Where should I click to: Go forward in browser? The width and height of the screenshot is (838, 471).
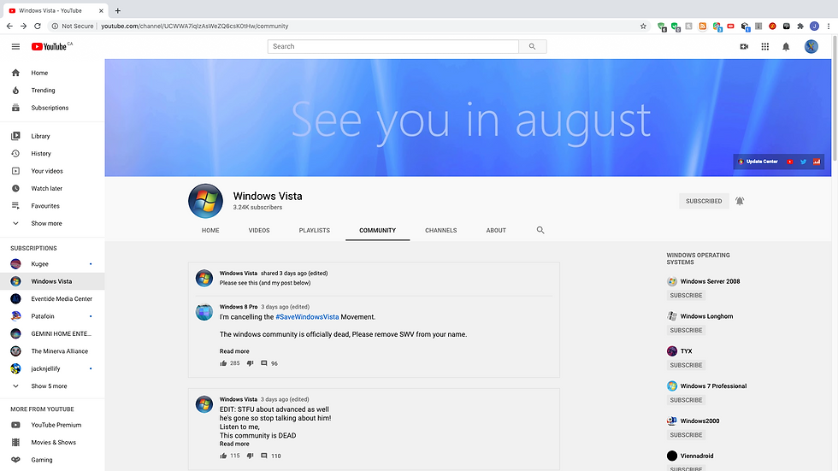click(24, 26)
